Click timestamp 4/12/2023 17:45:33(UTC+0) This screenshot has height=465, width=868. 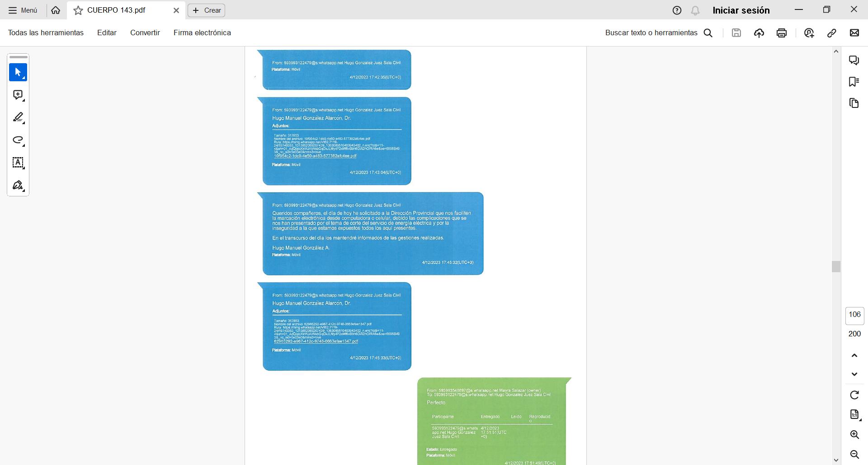[x=375, y=358]
